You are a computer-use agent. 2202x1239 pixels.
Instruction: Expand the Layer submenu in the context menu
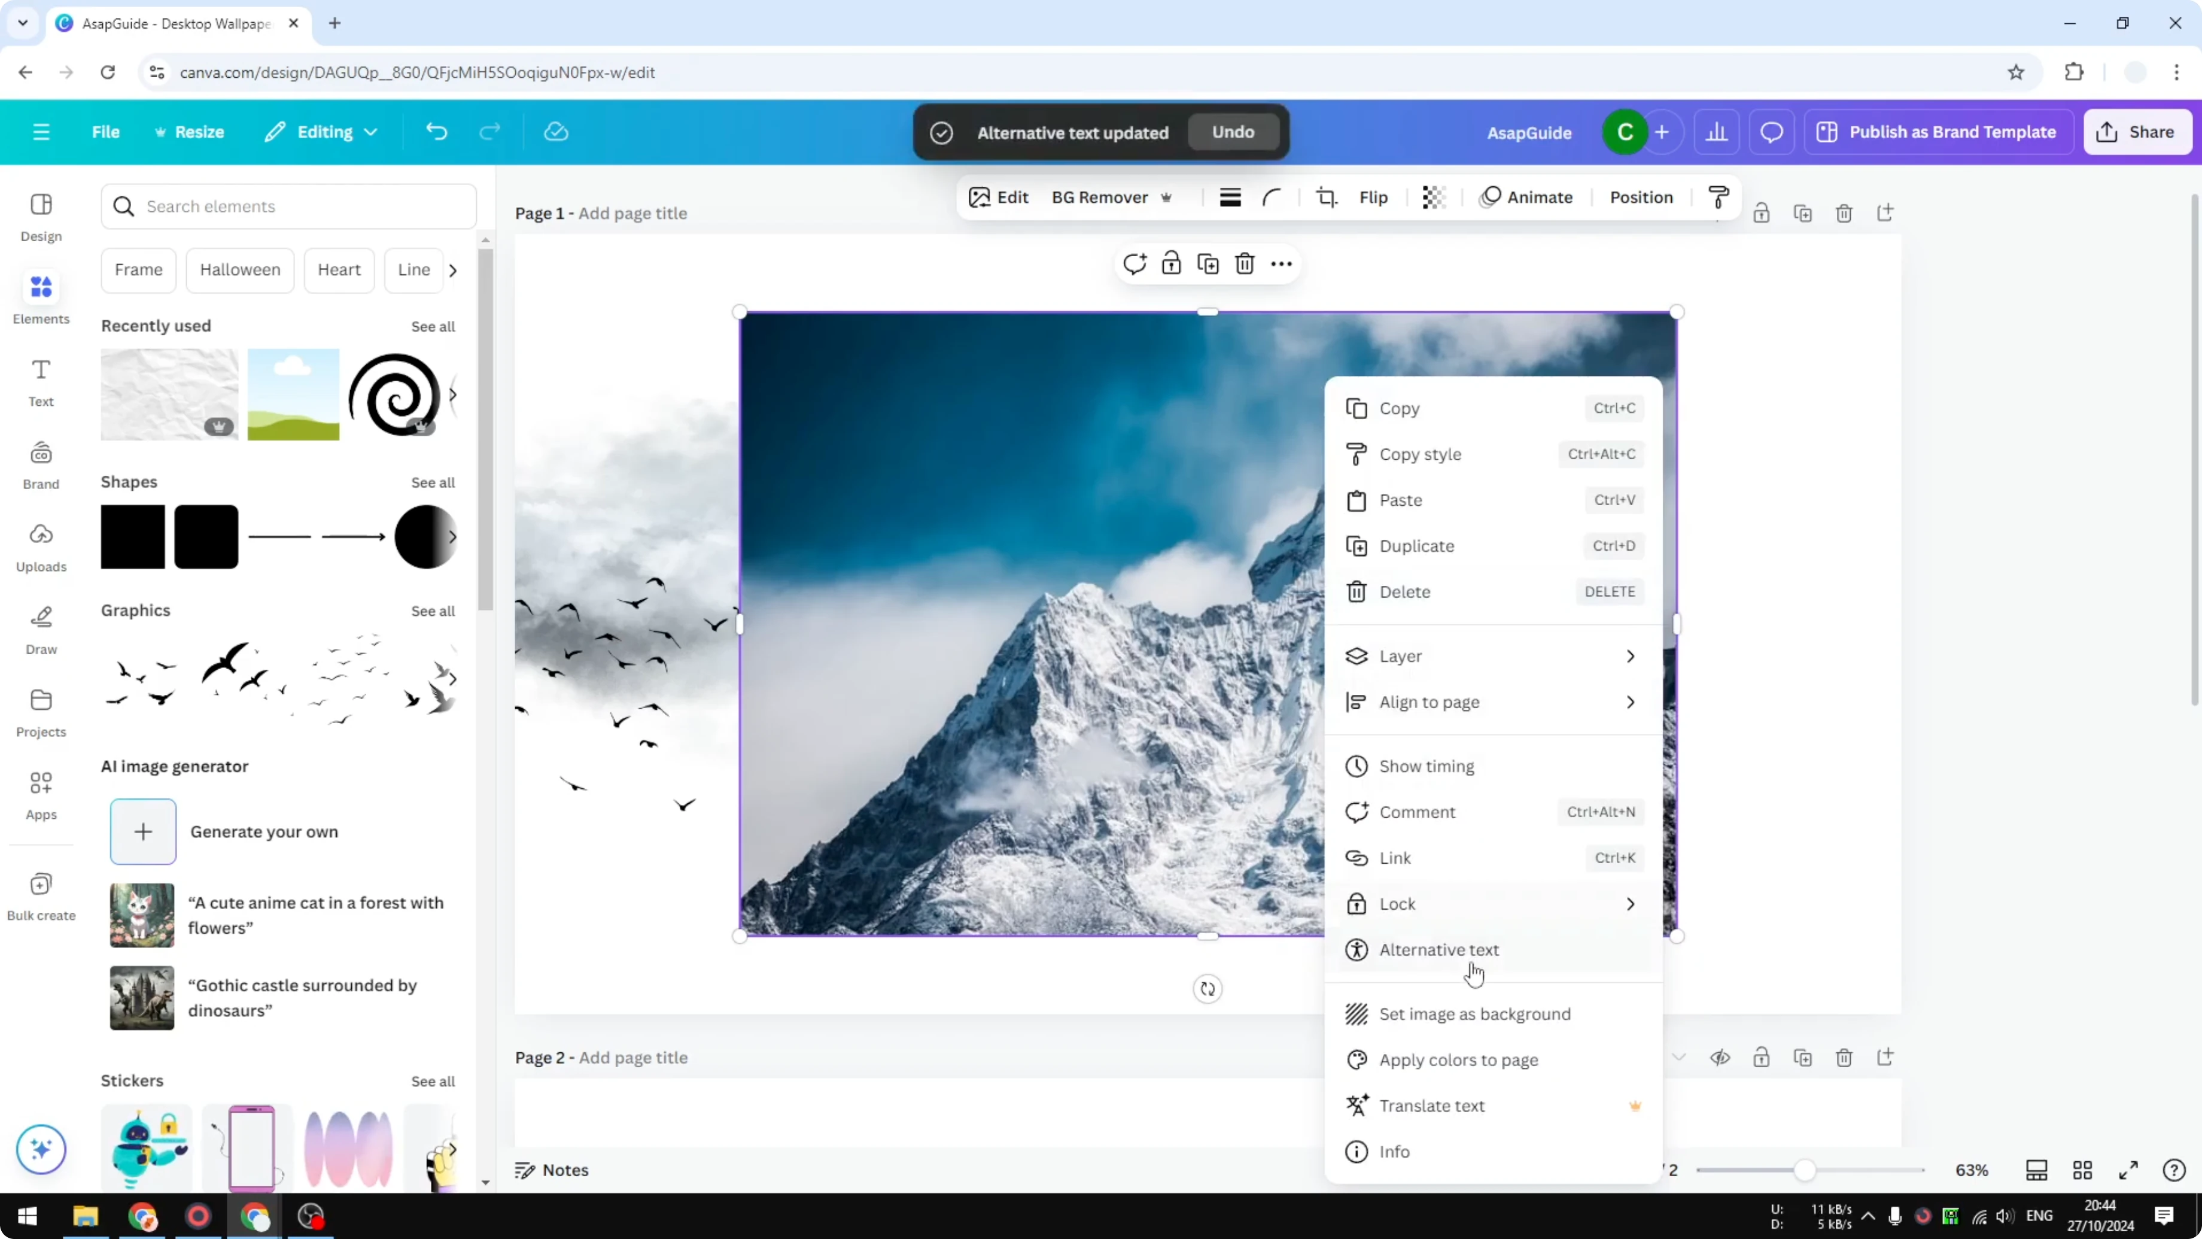[1492, 655]
